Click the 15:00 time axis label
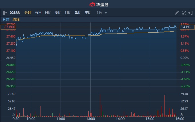Screen dimensions: 195x122 (150, 119)
